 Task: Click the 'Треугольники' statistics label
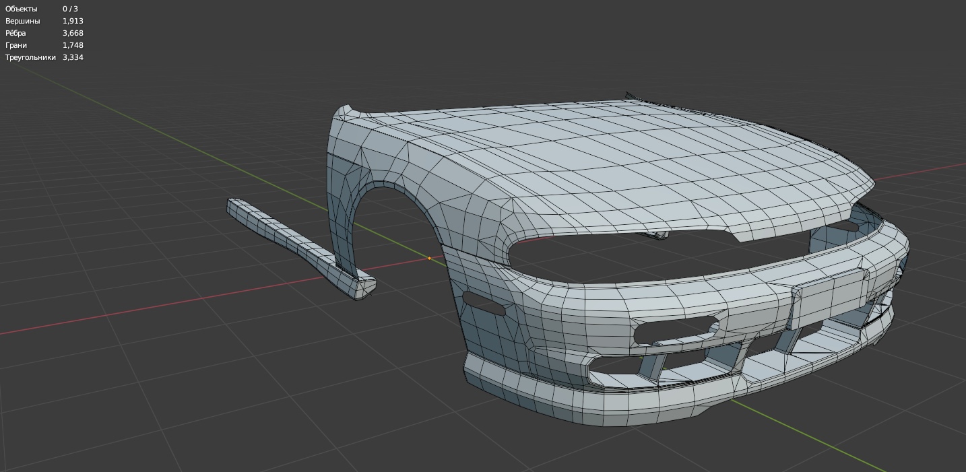coord(30,57)
